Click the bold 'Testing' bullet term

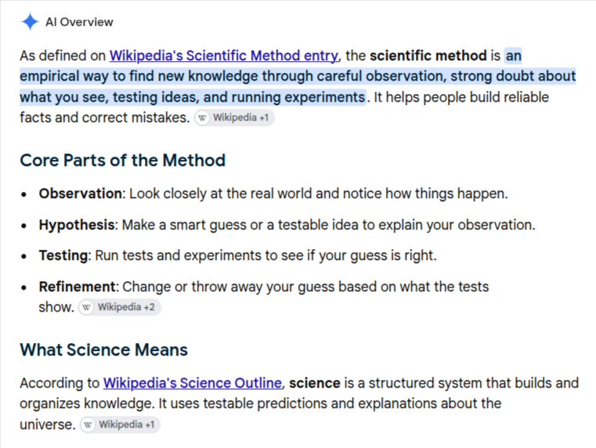tap(63, 255)
